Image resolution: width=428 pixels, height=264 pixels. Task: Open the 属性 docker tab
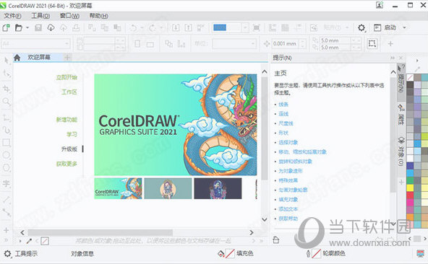click(401, 115)
